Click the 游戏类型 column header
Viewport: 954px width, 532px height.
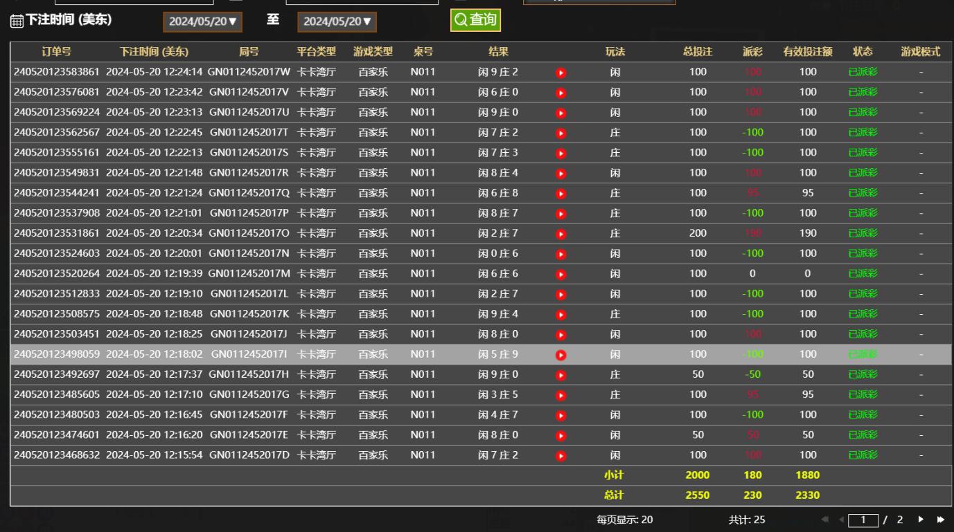[x=373, y=52]
